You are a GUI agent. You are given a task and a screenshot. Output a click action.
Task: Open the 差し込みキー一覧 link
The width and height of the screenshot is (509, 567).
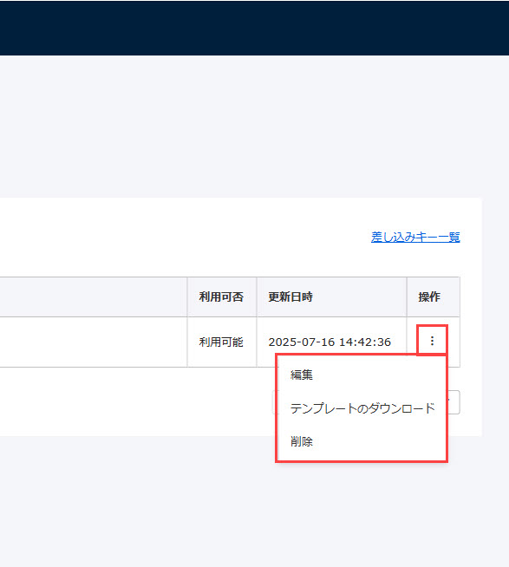coord(415,238)
